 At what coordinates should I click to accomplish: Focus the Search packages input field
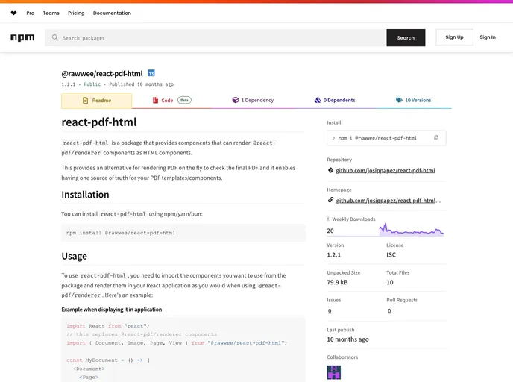(x=215, y=37)
